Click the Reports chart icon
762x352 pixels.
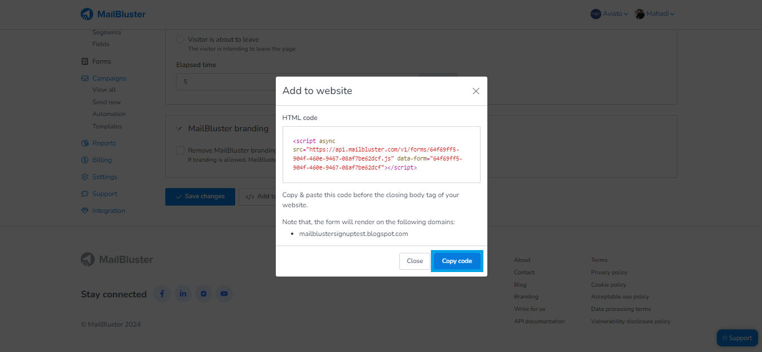tap(85, 143)
